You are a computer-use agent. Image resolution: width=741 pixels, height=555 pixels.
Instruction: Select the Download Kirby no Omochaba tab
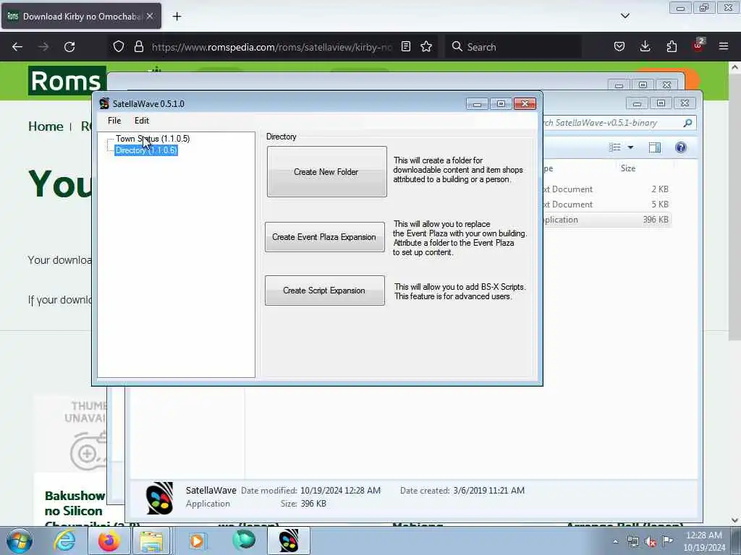pos(81,16)
